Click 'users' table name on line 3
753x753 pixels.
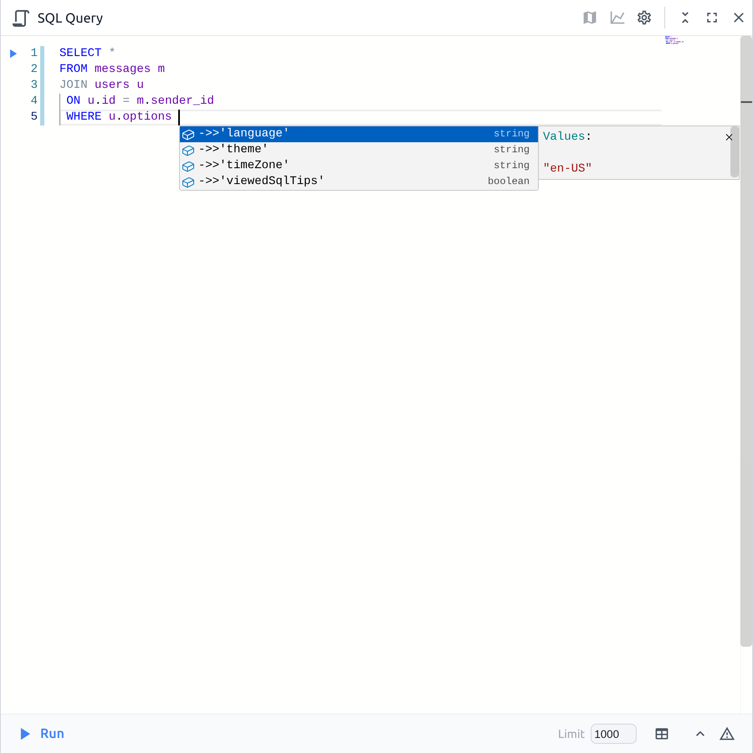coord(112,85)
